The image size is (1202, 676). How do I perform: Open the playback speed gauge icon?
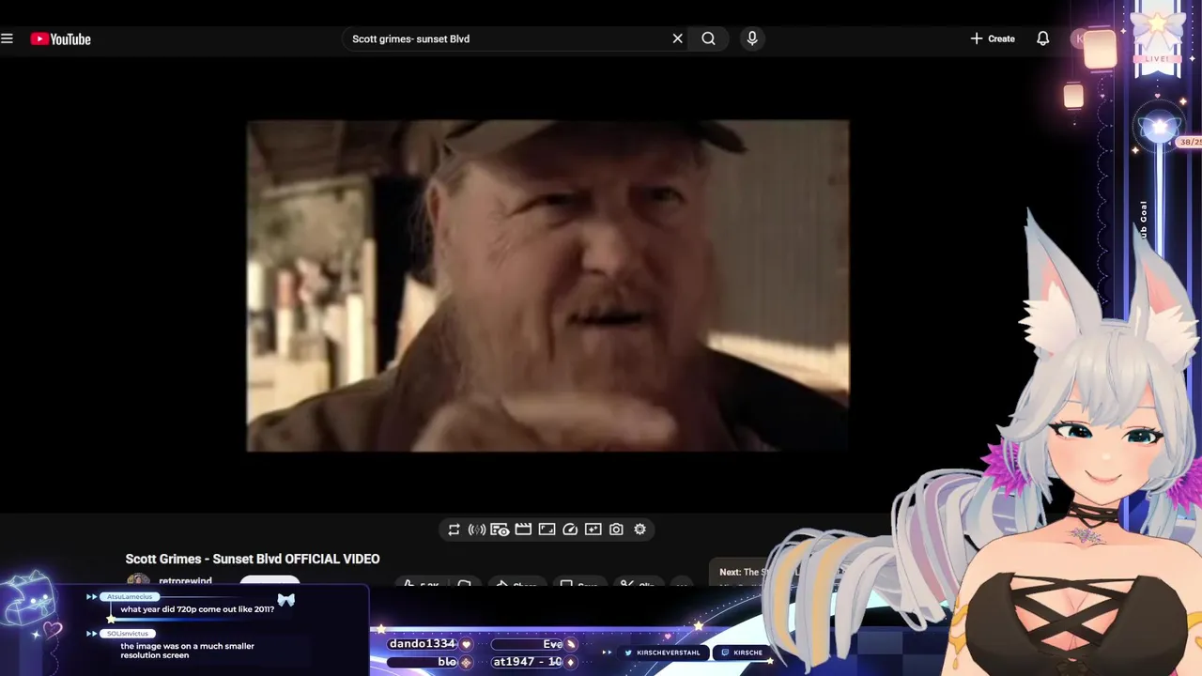[x=570, y=530]
